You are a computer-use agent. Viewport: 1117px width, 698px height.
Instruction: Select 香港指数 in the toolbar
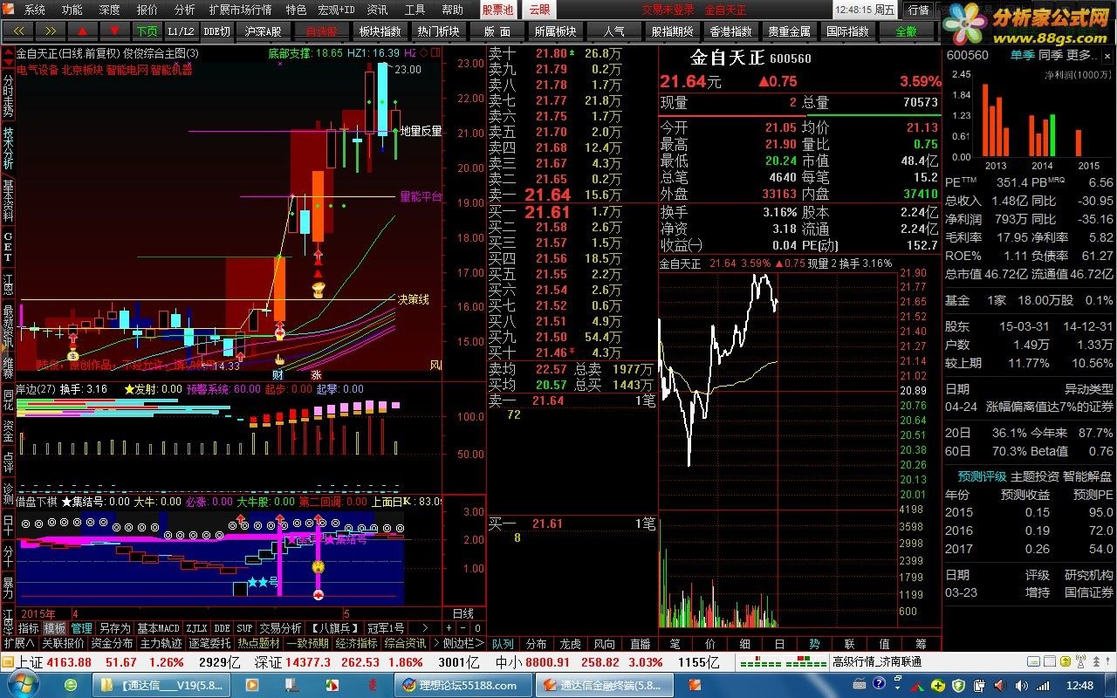point(730,31)
